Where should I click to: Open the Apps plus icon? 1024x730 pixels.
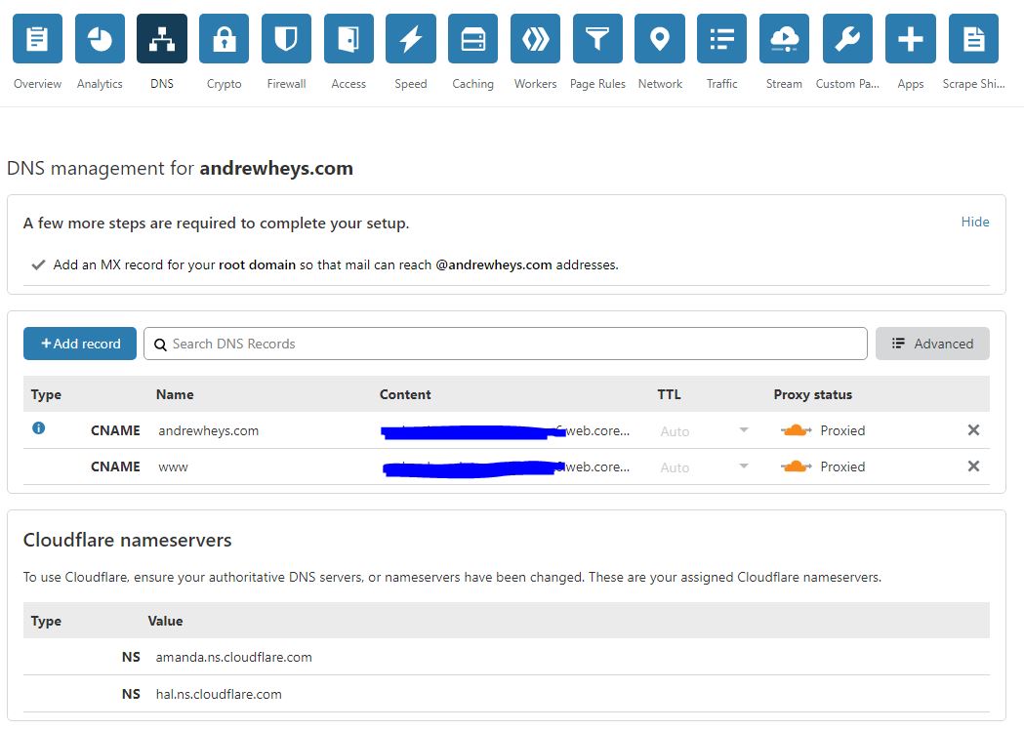coord(911,38)
